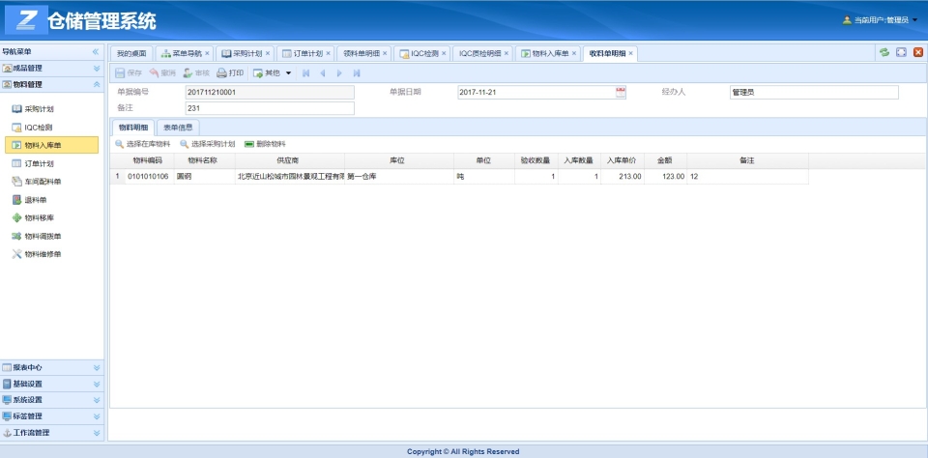Click the refresh icon at top right

884,52
